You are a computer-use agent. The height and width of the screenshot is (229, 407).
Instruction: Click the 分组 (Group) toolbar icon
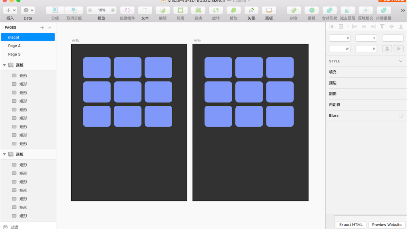pos(55,10)
